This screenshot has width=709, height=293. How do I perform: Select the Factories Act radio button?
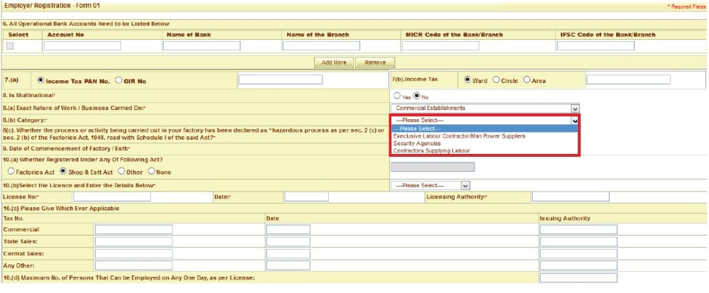tap(11, 171)
